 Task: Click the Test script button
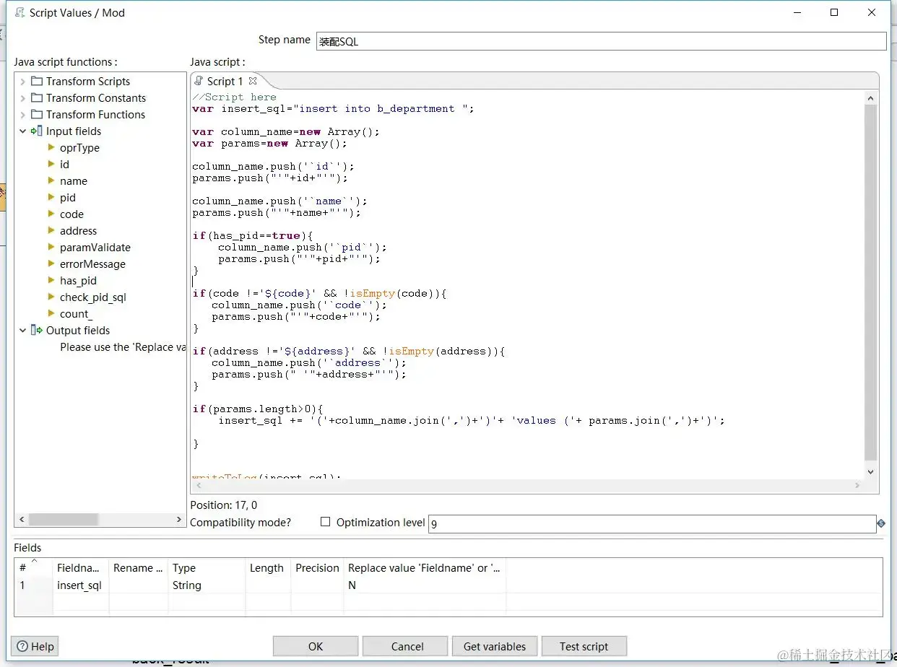coord(584,646)
